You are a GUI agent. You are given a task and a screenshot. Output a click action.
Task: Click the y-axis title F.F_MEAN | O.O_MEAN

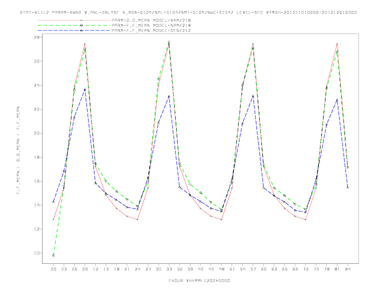coord(18,150)
